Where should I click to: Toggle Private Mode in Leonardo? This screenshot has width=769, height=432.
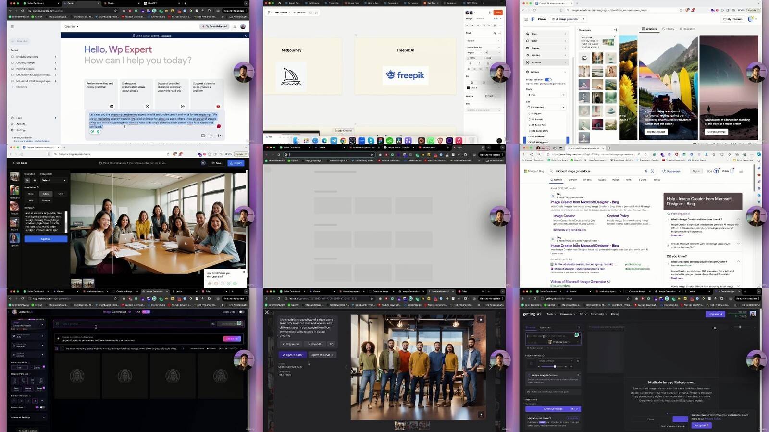coord(42,407)
